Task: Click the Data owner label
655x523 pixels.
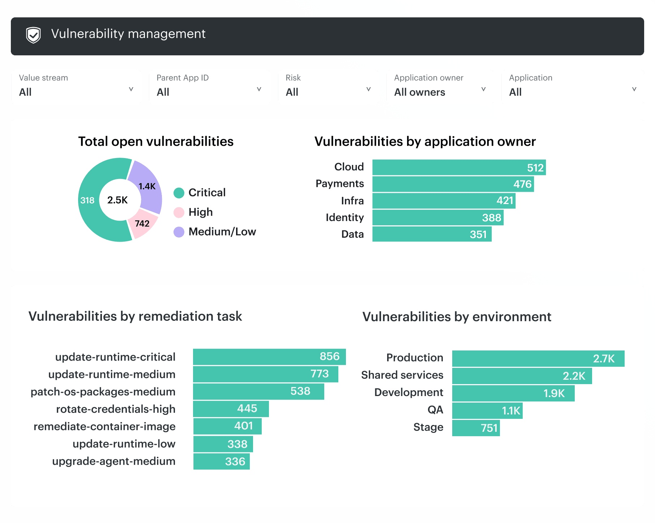Action: click(353, 234)
